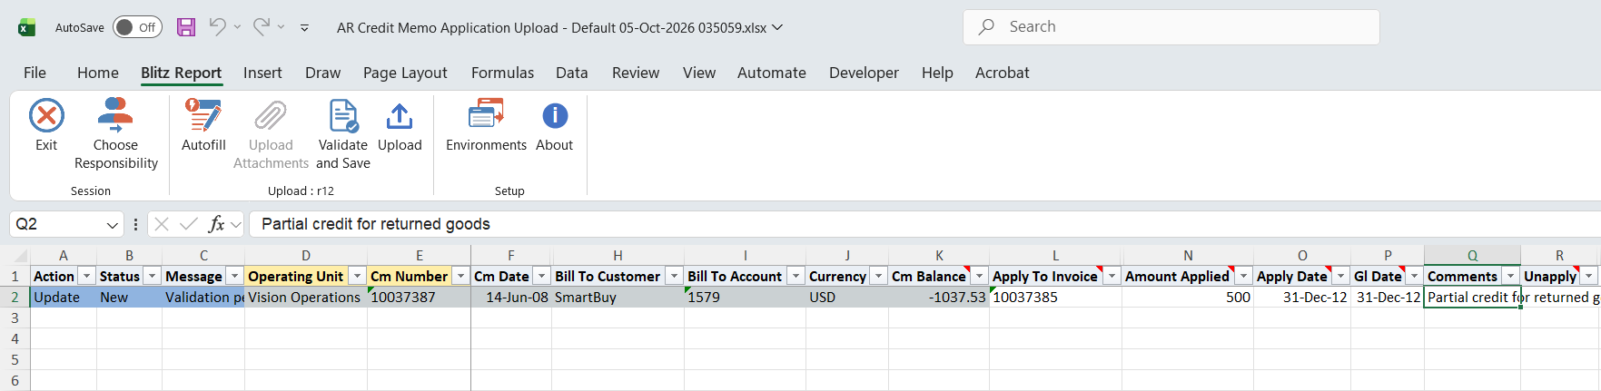Open the Message column filter
The height and width of the screenshot is (391, 1601).
(234, 276)
